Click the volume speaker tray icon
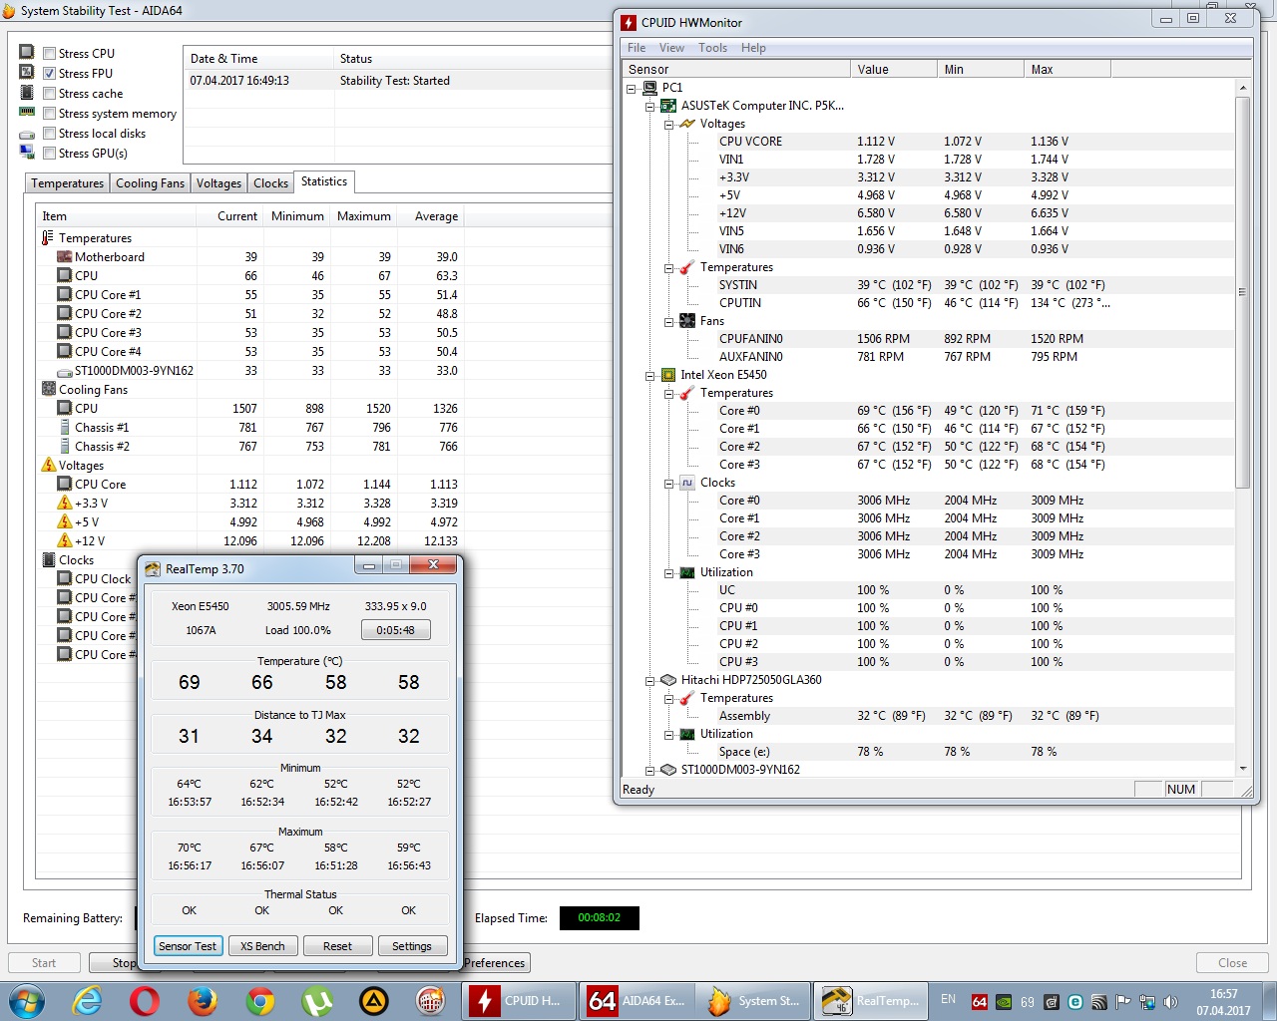 [x=1170, y=1002]
